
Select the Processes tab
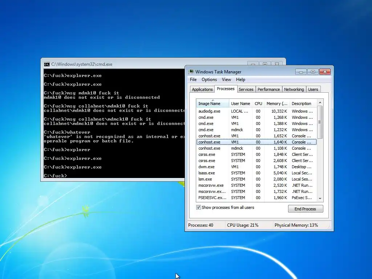click(226, 89)
